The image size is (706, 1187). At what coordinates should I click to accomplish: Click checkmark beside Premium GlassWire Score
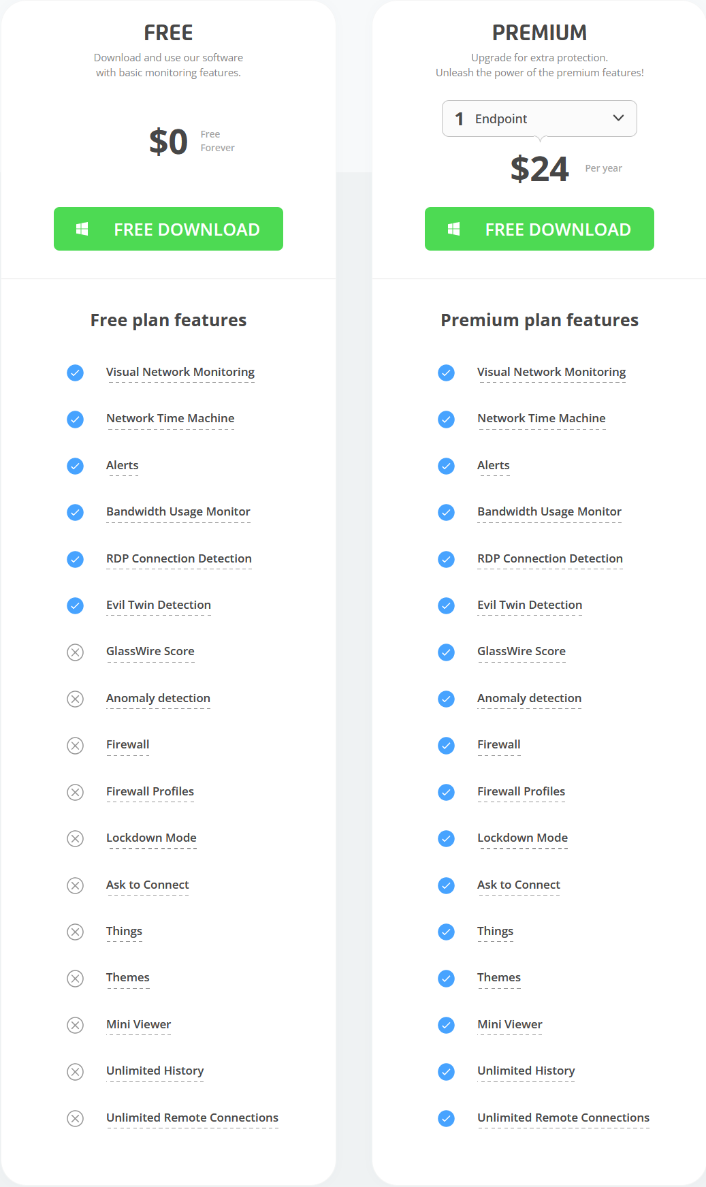[x=447, y=652]
